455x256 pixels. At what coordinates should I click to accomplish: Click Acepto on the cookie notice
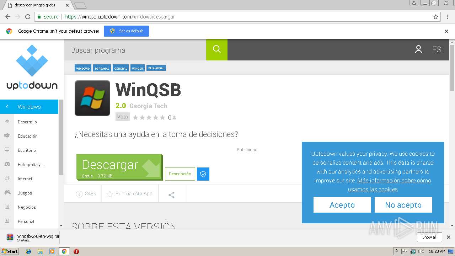(342, 205)
